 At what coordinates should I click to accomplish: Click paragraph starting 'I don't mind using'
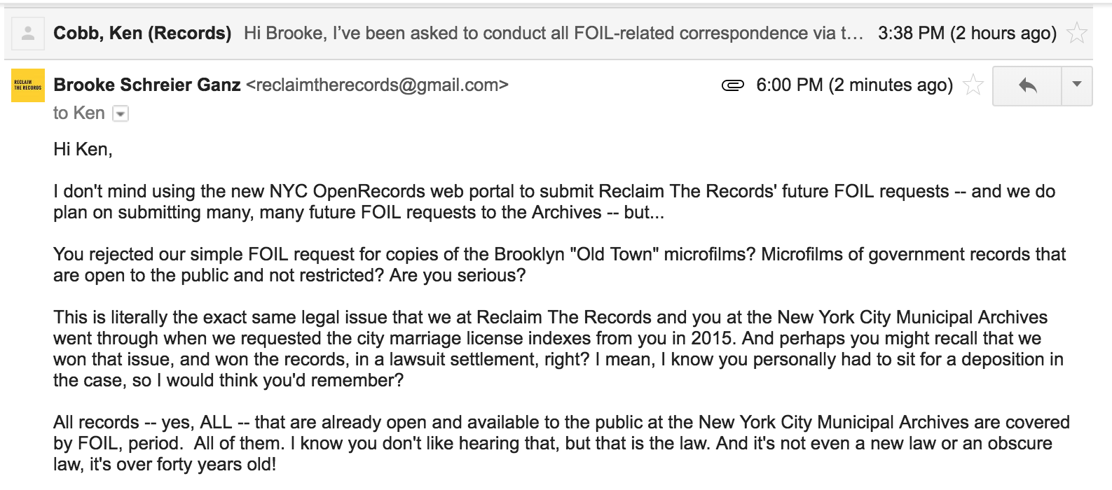(x=554, y=202)
